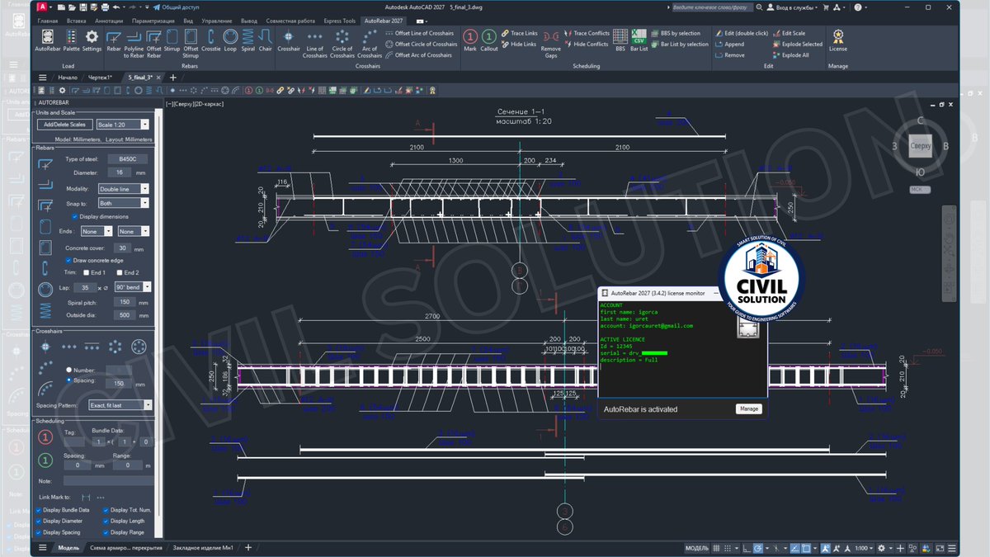The width and height of the screenshot is (990, 557).
Task: Toggle Display Length checkbox
Action: (106, 521)
